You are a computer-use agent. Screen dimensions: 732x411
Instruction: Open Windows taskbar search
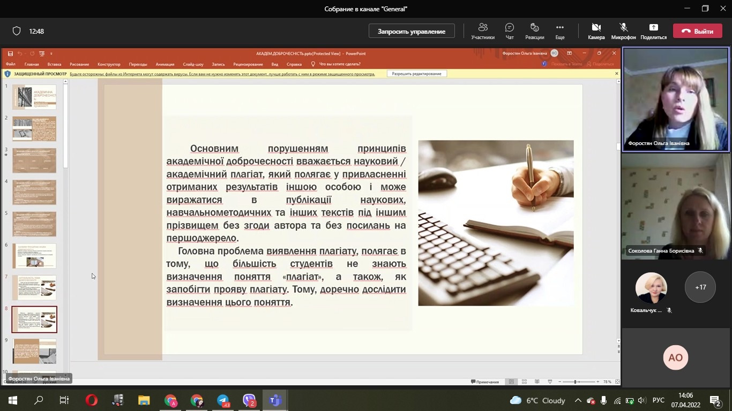click(x=39, y=400)
